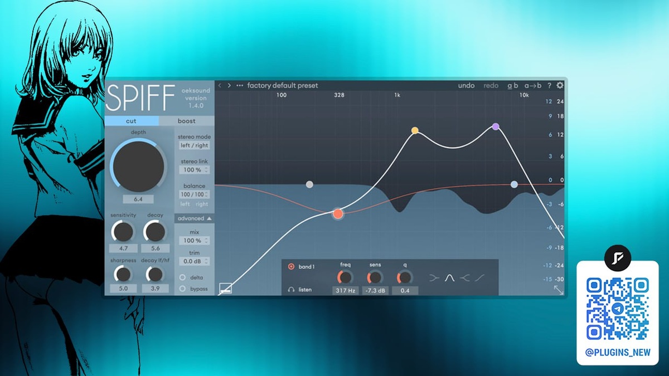Click the 328 frequency label
This screenshot has height=376, width=669.
tap(339, 95)
